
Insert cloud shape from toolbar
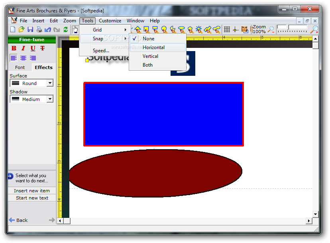pyautogui.click(x=217, y=30)
